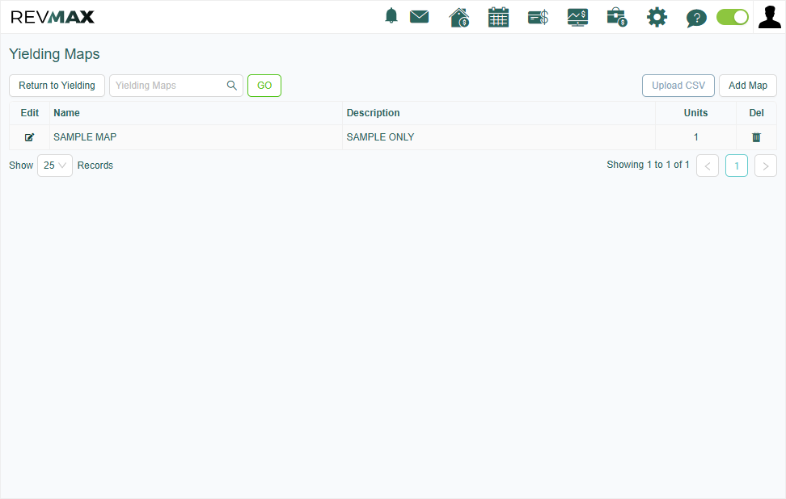Screen dimensions: 786x499
Task: Go to next page arrow
Action: (766, 166)
